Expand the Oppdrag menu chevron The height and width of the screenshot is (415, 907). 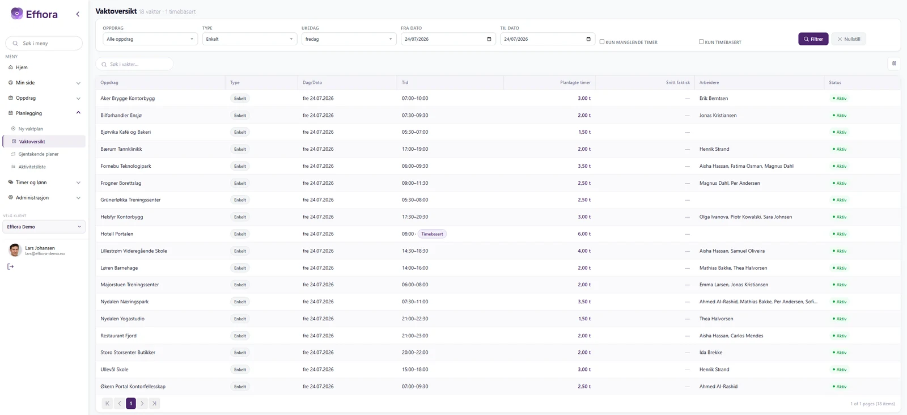(x=78, y=99)
